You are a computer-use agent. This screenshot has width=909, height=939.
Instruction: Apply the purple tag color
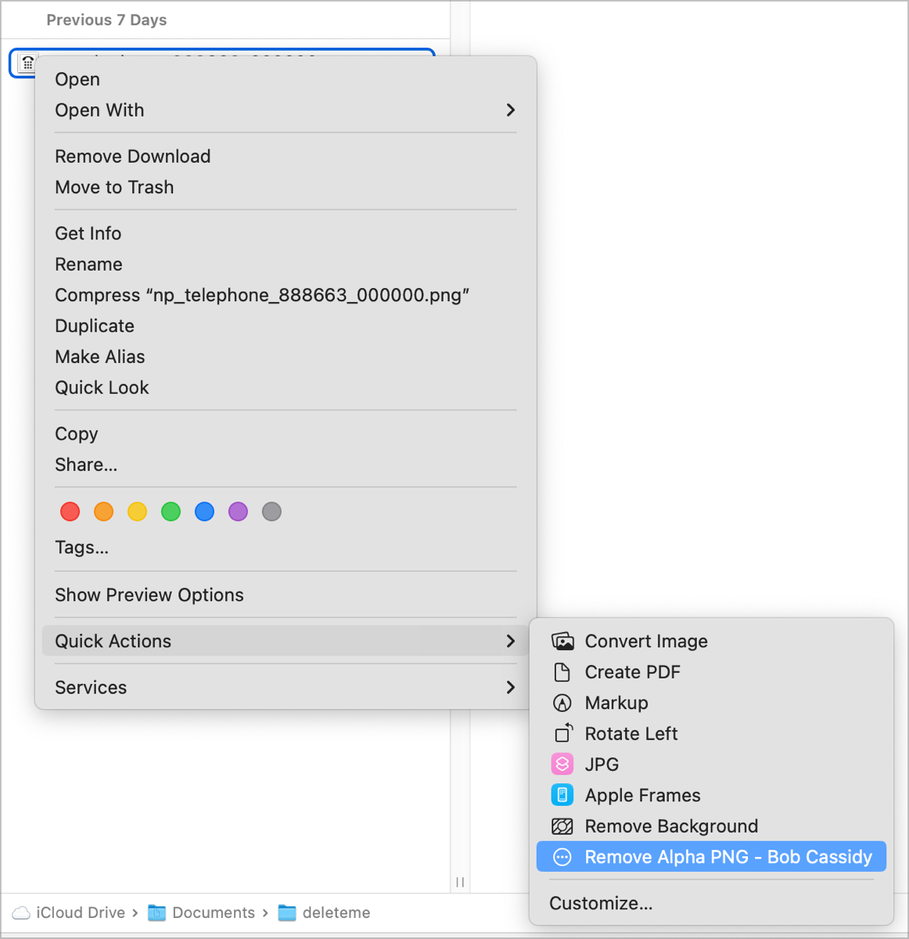238,512
